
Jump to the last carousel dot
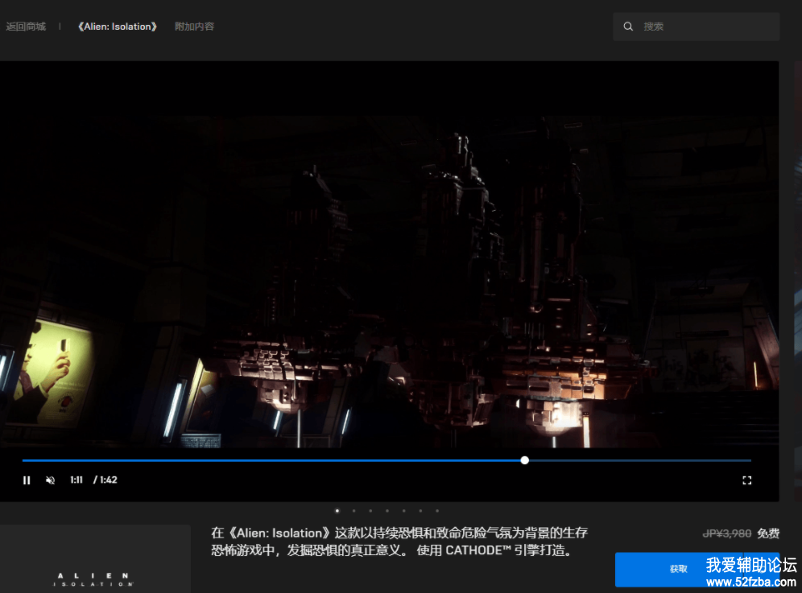(437, 510)
